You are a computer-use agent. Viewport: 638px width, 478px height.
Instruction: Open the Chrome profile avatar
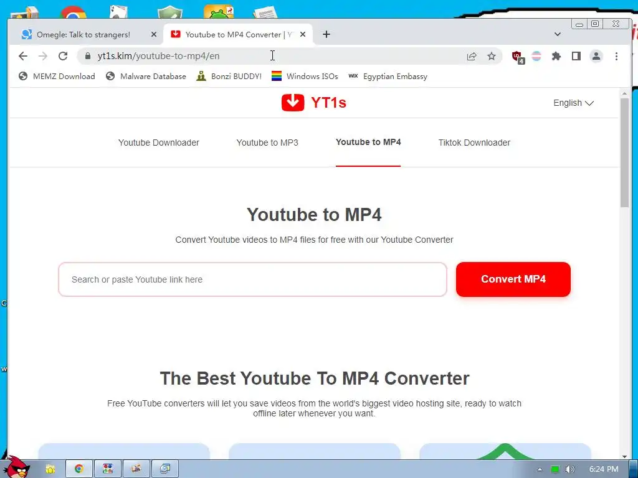[x=596, y=56]
